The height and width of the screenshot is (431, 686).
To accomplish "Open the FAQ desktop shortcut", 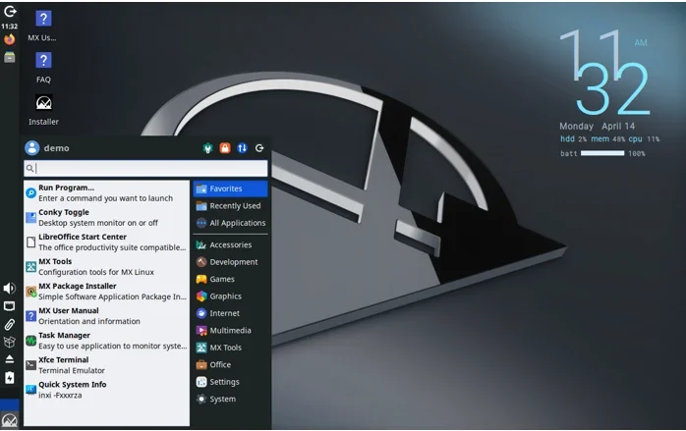I will (43, 68).
